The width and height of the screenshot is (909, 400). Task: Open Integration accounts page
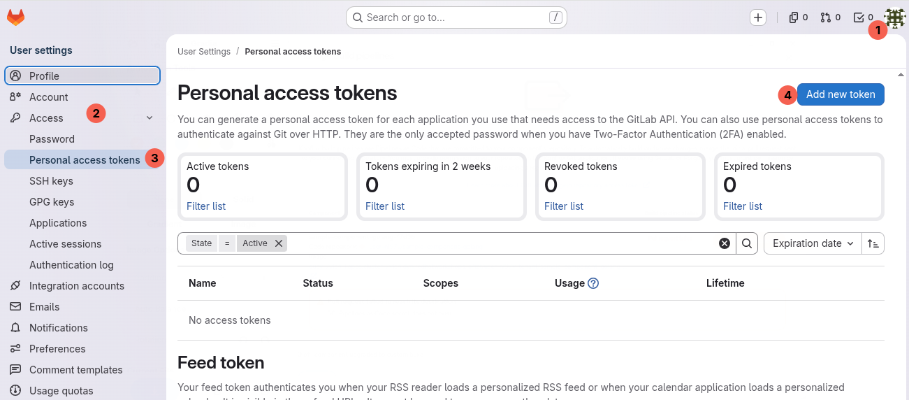pos(77,285)
